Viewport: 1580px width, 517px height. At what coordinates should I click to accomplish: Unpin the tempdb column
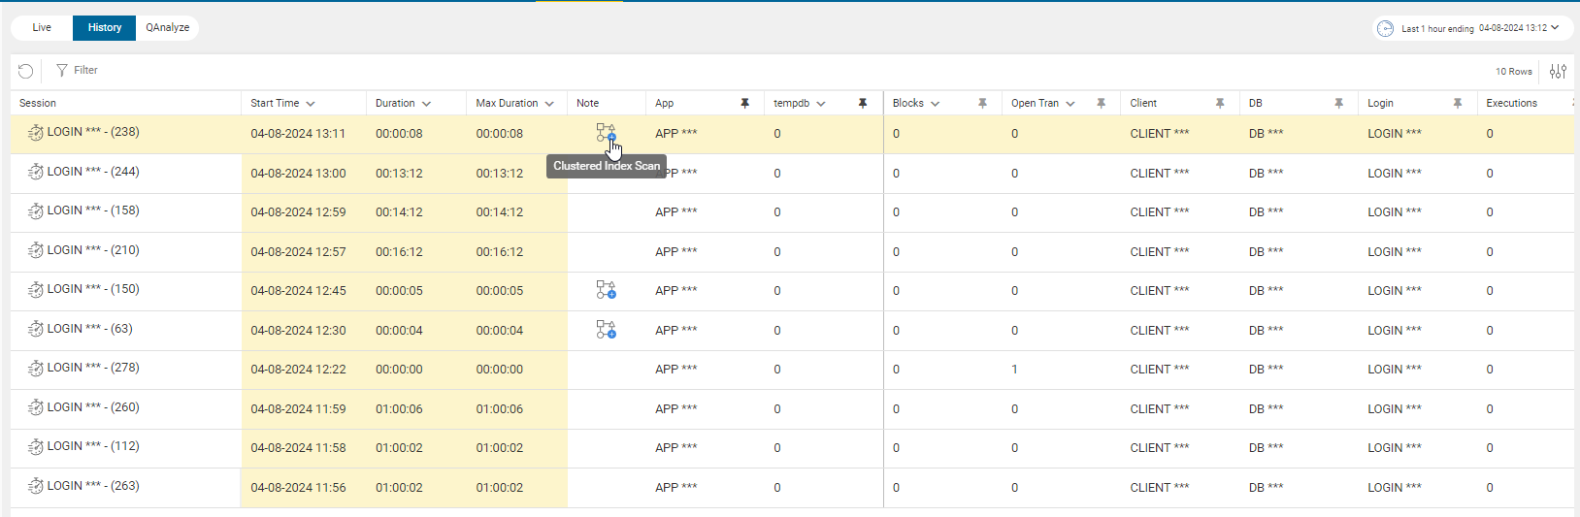click(x=863, y=103)
